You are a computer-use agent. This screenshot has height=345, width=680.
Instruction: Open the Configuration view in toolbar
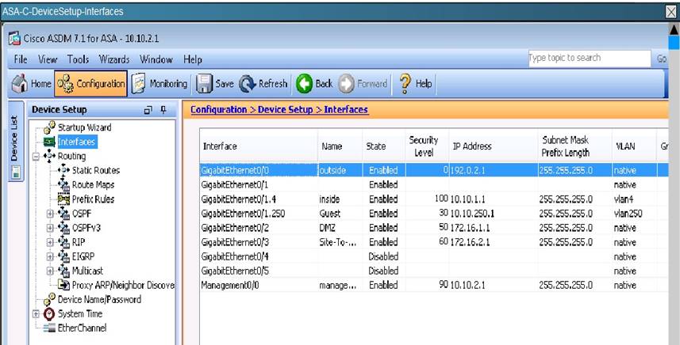click(90, 83)
